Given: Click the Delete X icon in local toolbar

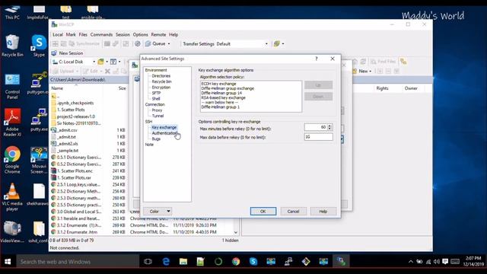Looking at the screenshot, I should pos(107,71).
